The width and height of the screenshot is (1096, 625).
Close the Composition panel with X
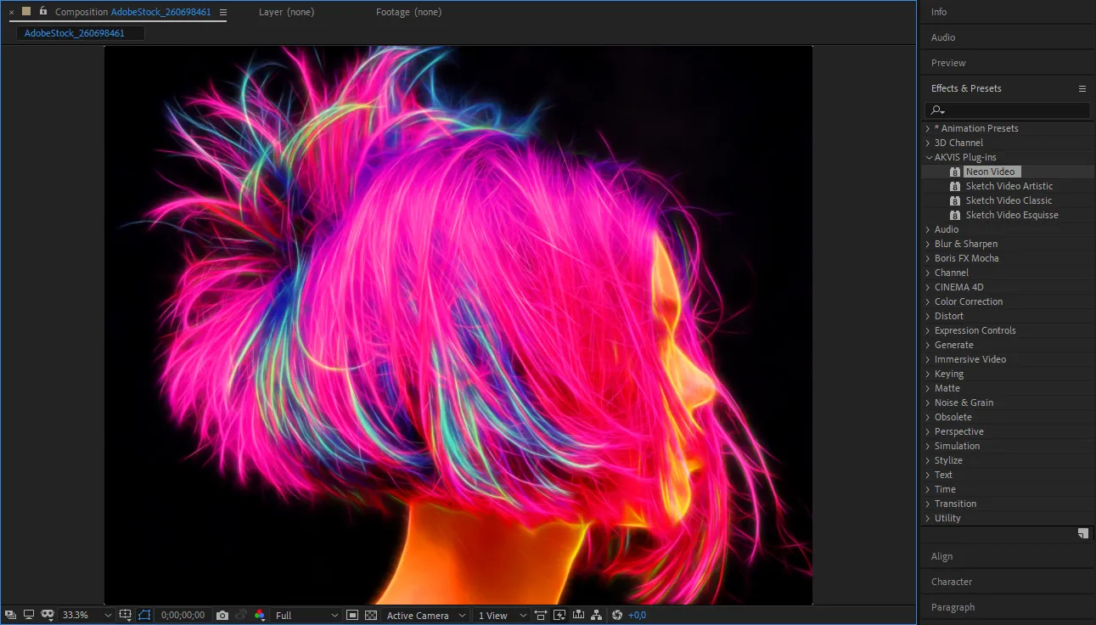coord(11,12)
